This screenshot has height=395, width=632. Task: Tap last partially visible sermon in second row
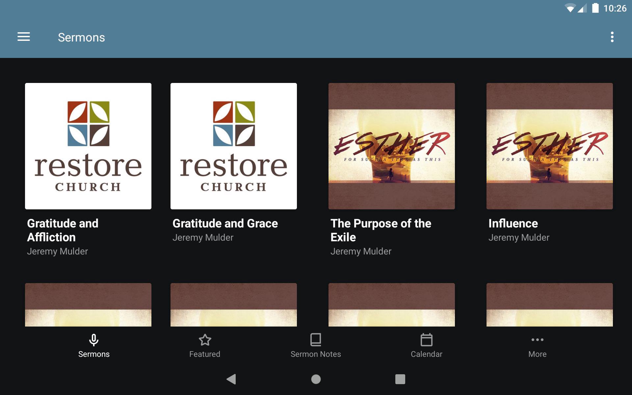[550, 305]
